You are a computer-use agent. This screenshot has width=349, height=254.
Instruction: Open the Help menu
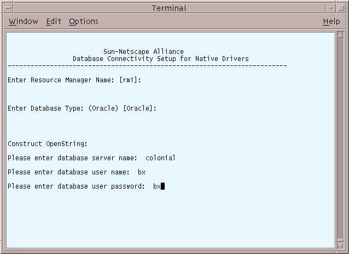(x=331, y=21)
